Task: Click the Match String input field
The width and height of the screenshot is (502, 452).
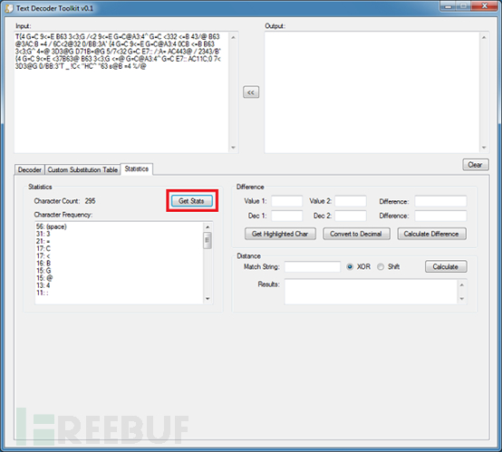Action: point(313,266)
